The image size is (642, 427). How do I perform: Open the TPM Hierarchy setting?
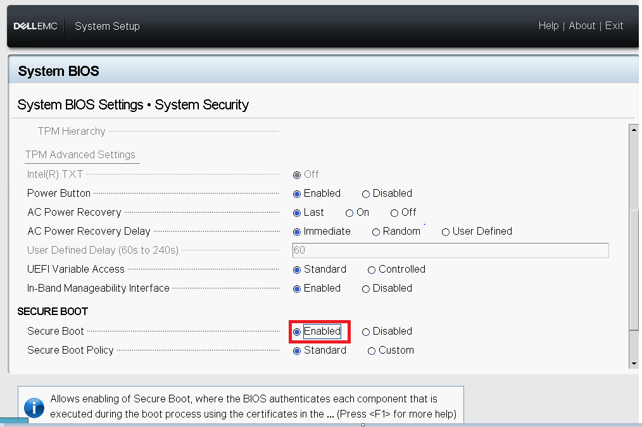point(71,131)
